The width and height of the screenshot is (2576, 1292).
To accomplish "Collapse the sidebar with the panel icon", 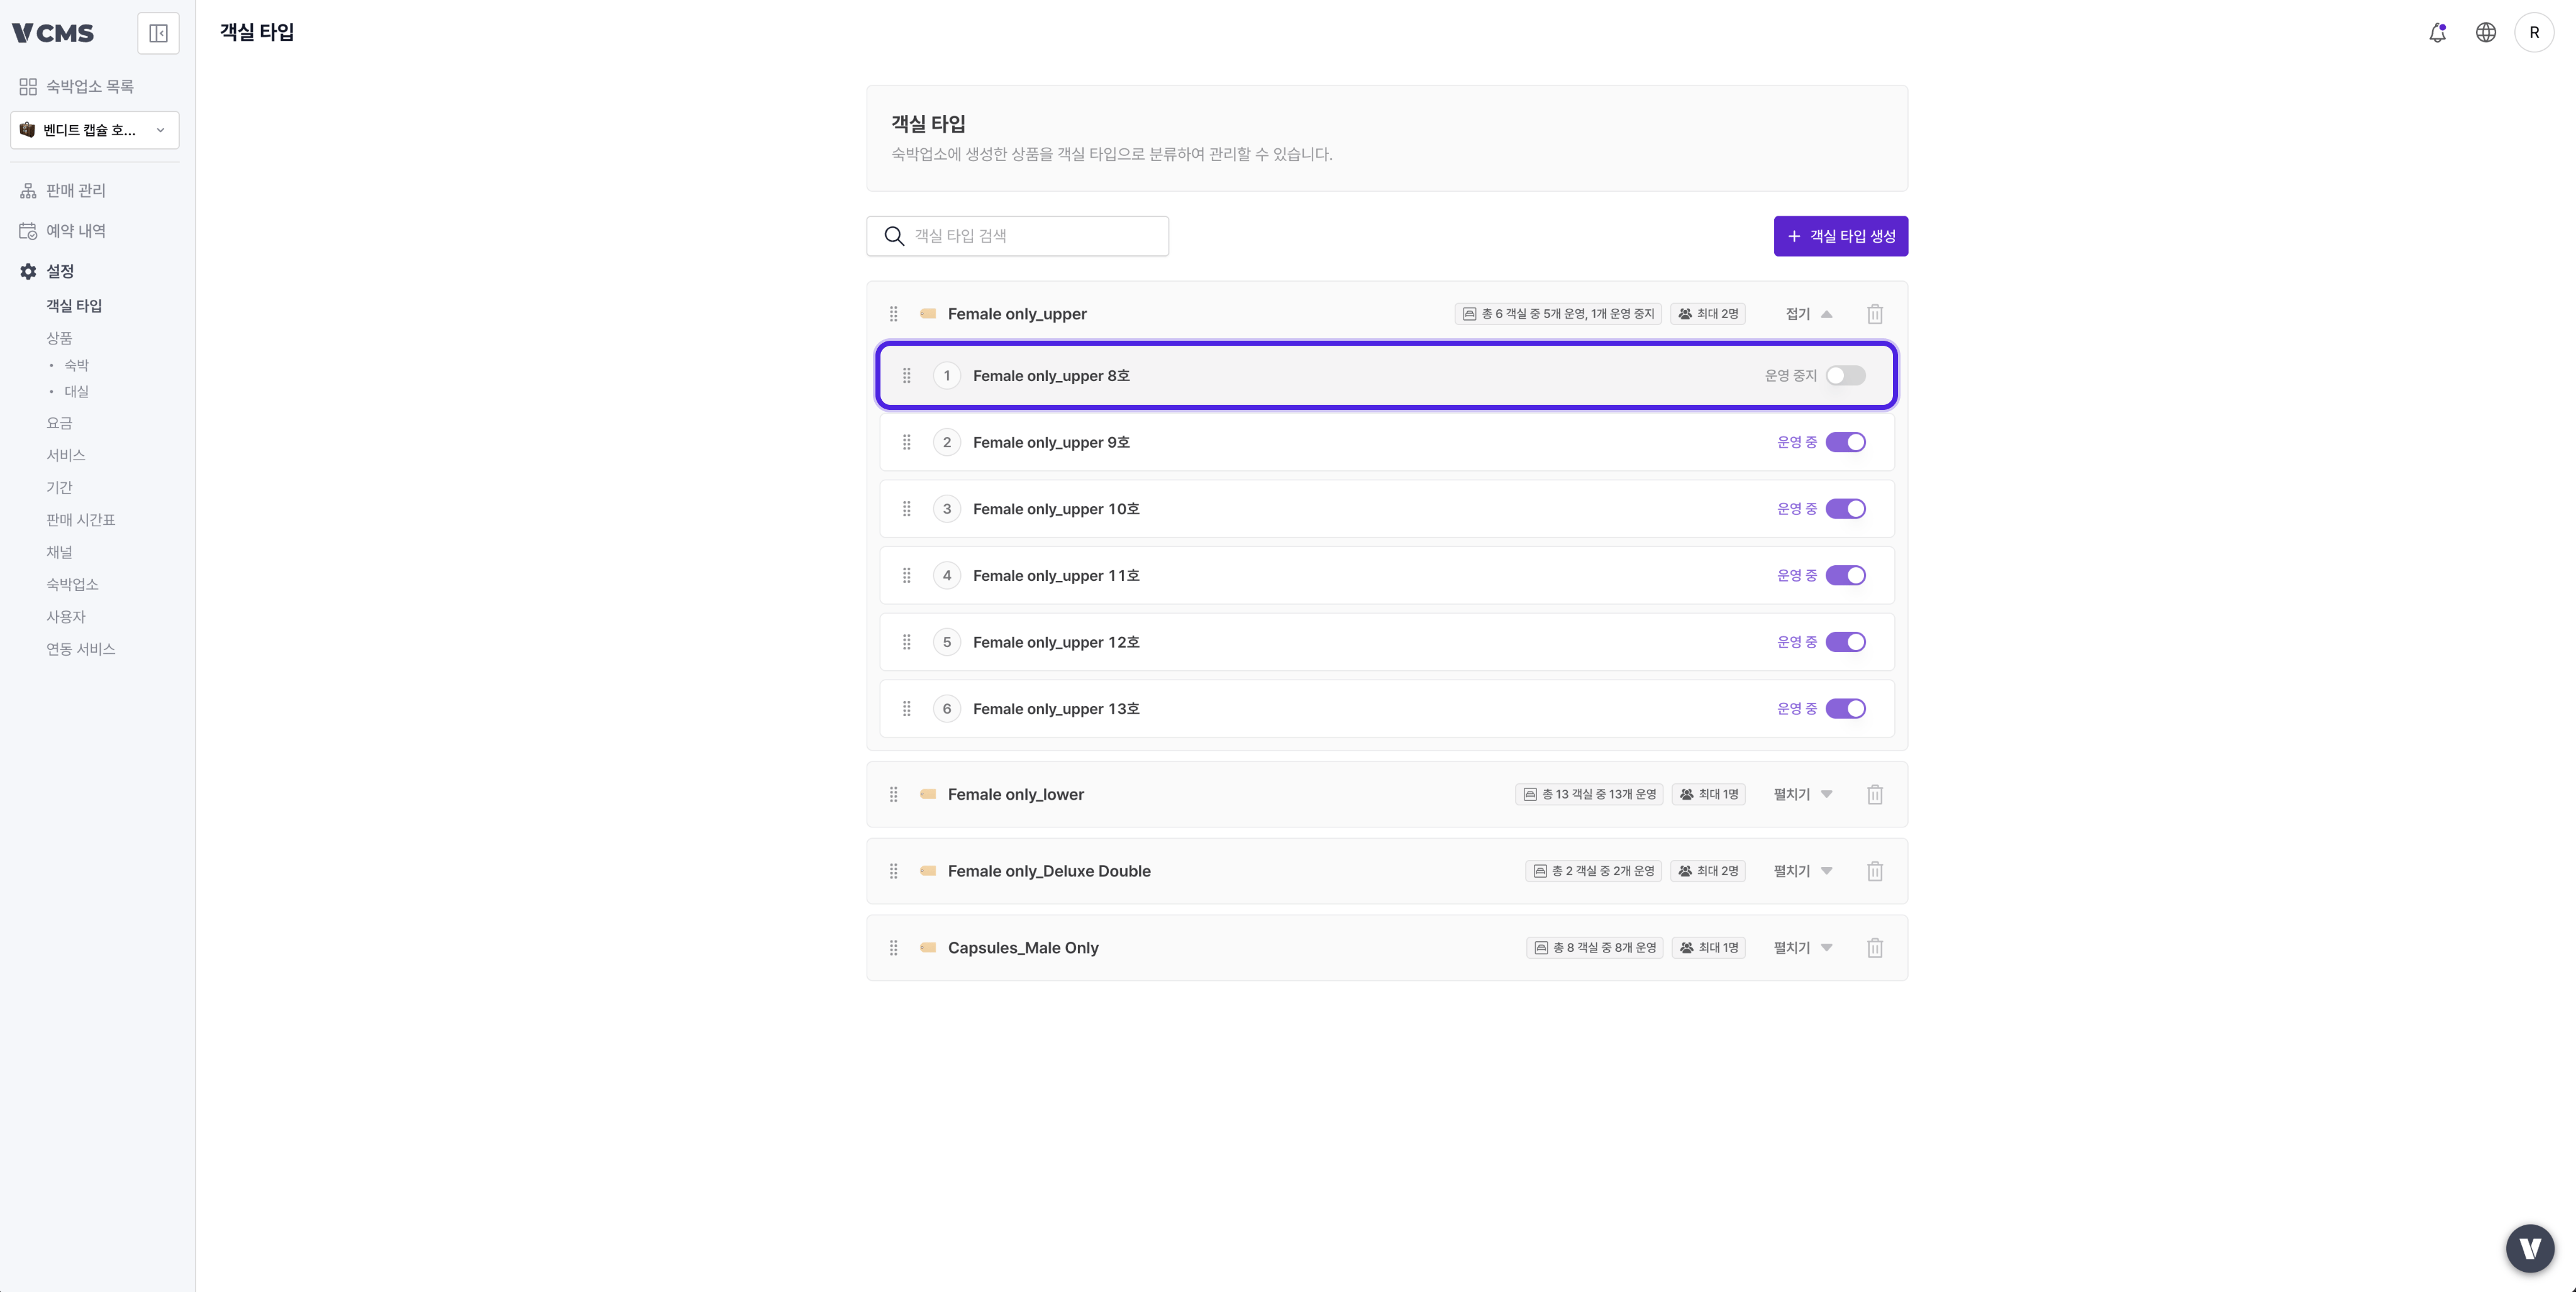I will (158, 33).
